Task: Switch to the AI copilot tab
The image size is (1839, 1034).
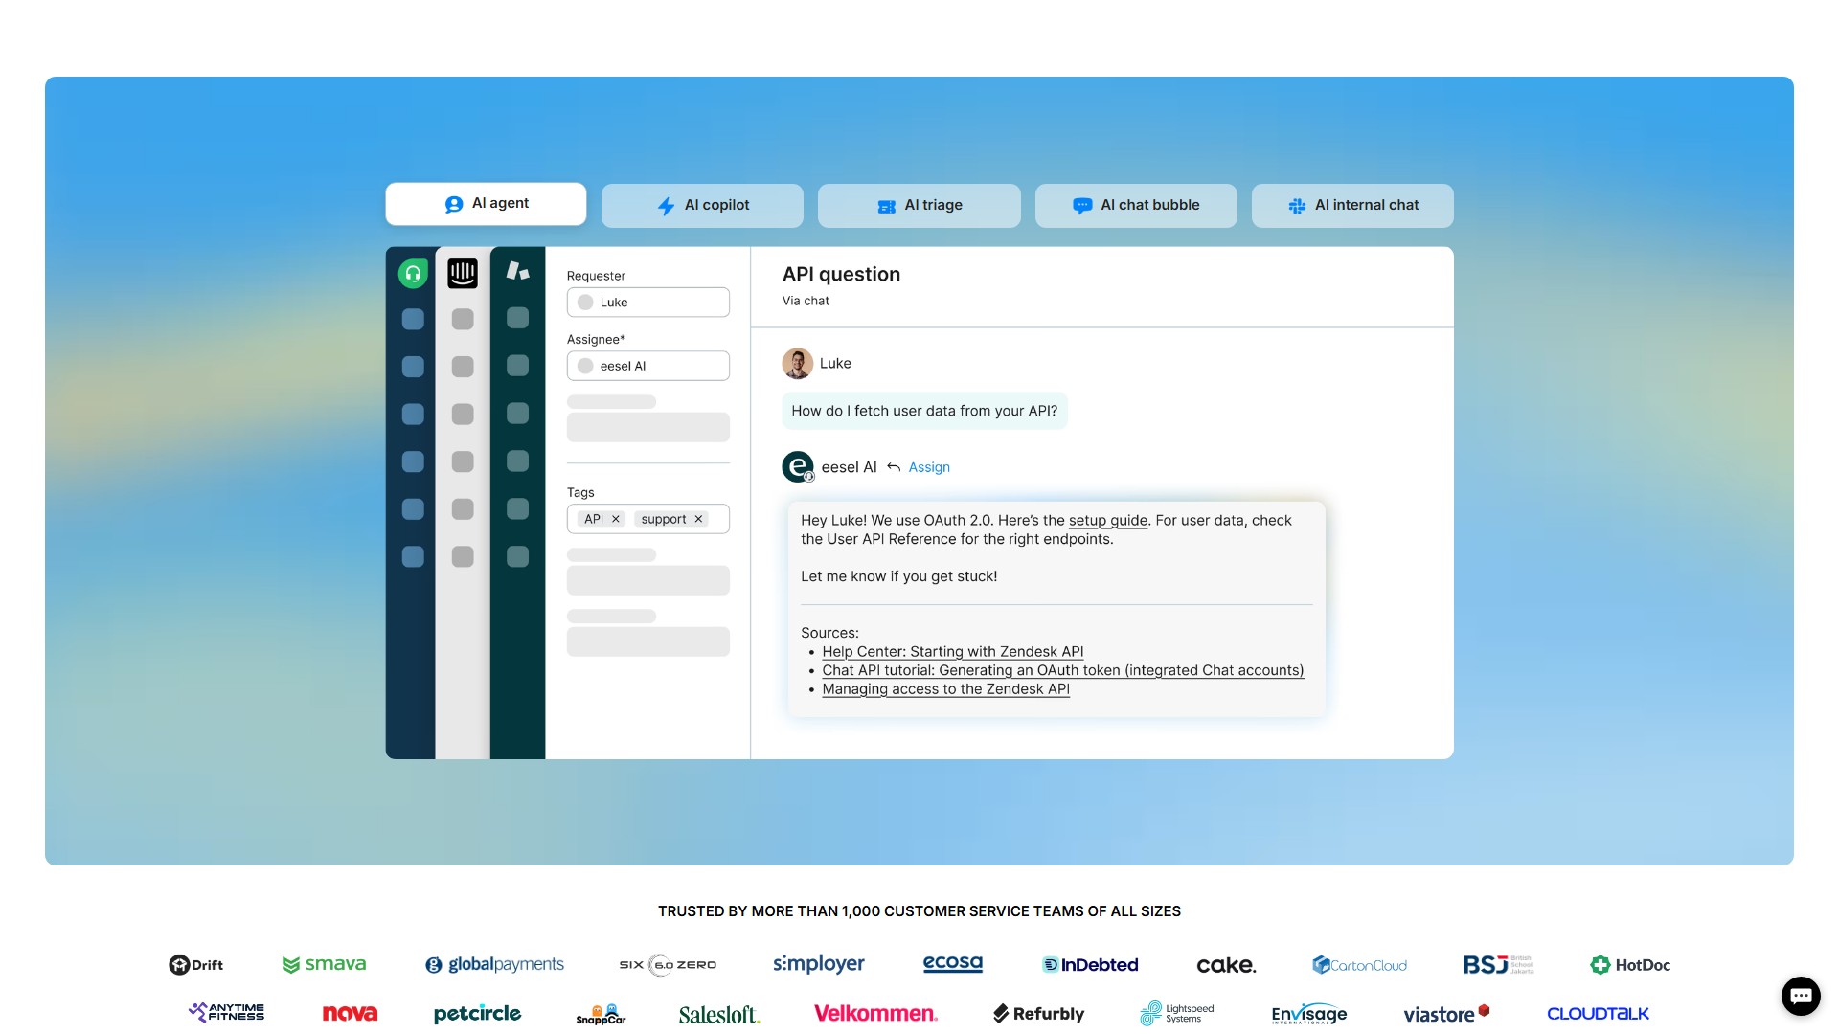Action: click(x=702, y=205)
